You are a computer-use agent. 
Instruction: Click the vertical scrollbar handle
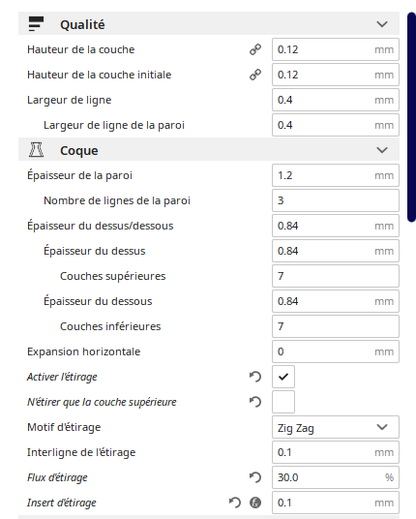tap(411, 117)
